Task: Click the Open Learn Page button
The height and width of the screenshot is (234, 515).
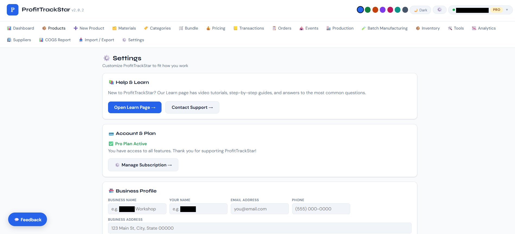Action: [135, 107]
